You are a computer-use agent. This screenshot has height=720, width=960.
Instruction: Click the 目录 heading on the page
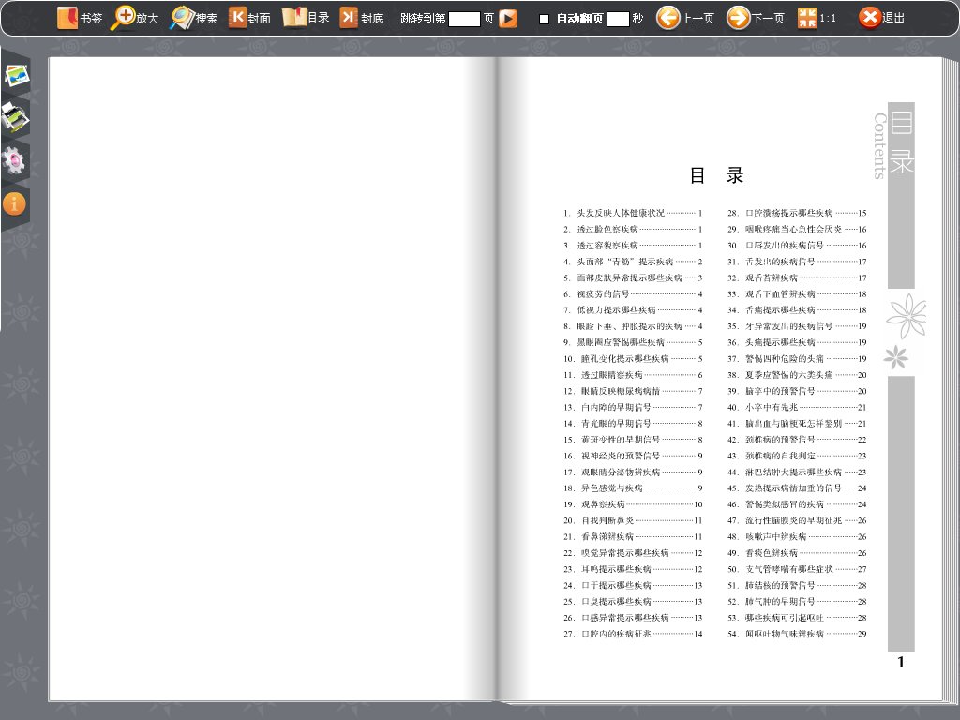point(716,175)
